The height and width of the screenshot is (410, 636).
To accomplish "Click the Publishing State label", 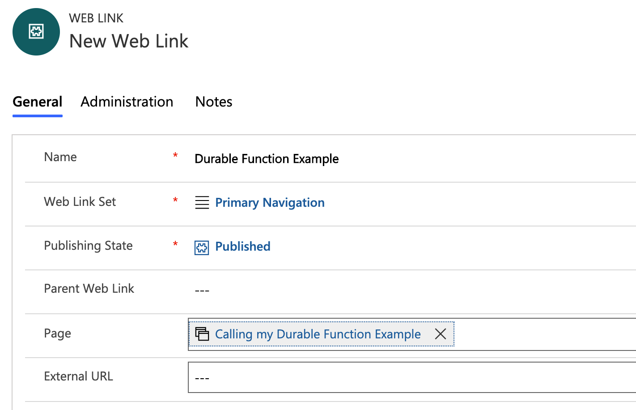I will (88, 246).
